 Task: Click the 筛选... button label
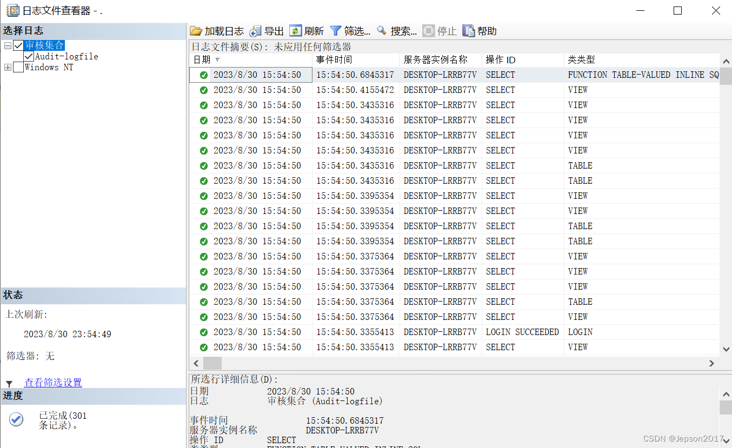pos(357,31)
